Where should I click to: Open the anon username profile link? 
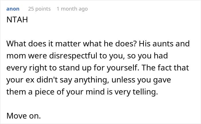pos(13,9)
